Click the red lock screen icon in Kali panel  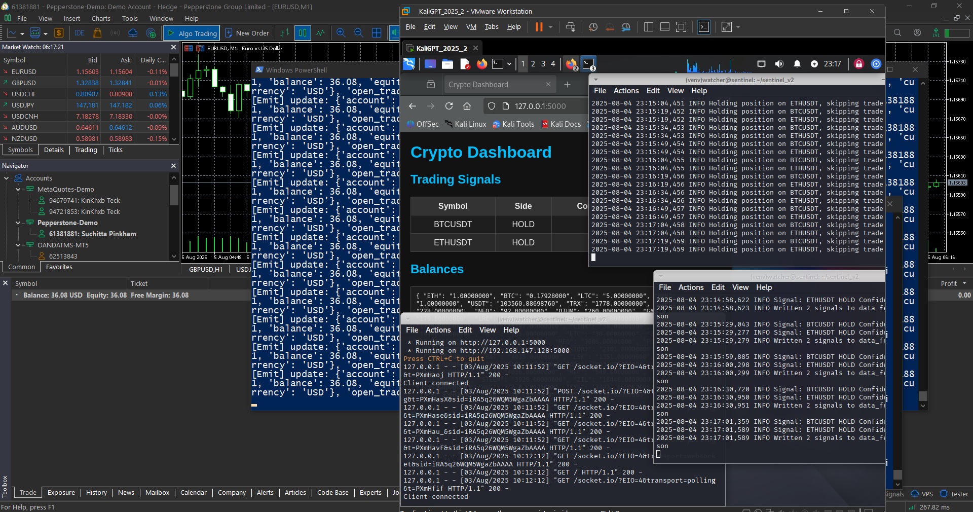pyautogui.click(x=859, y=64)
